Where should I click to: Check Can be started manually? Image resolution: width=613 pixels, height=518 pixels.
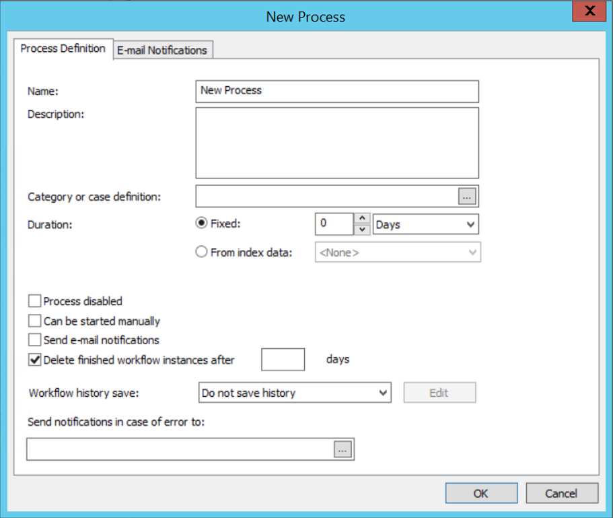(x=34, y=321)
